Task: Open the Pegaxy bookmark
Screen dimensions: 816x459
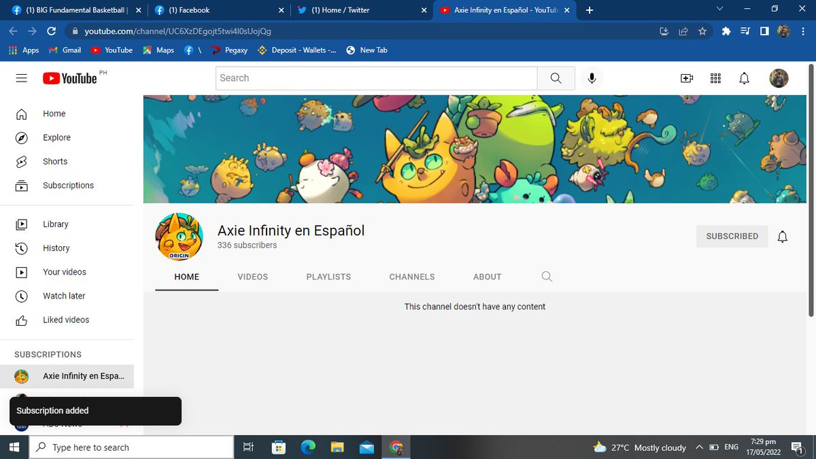Action: click(x=229, y=50)
